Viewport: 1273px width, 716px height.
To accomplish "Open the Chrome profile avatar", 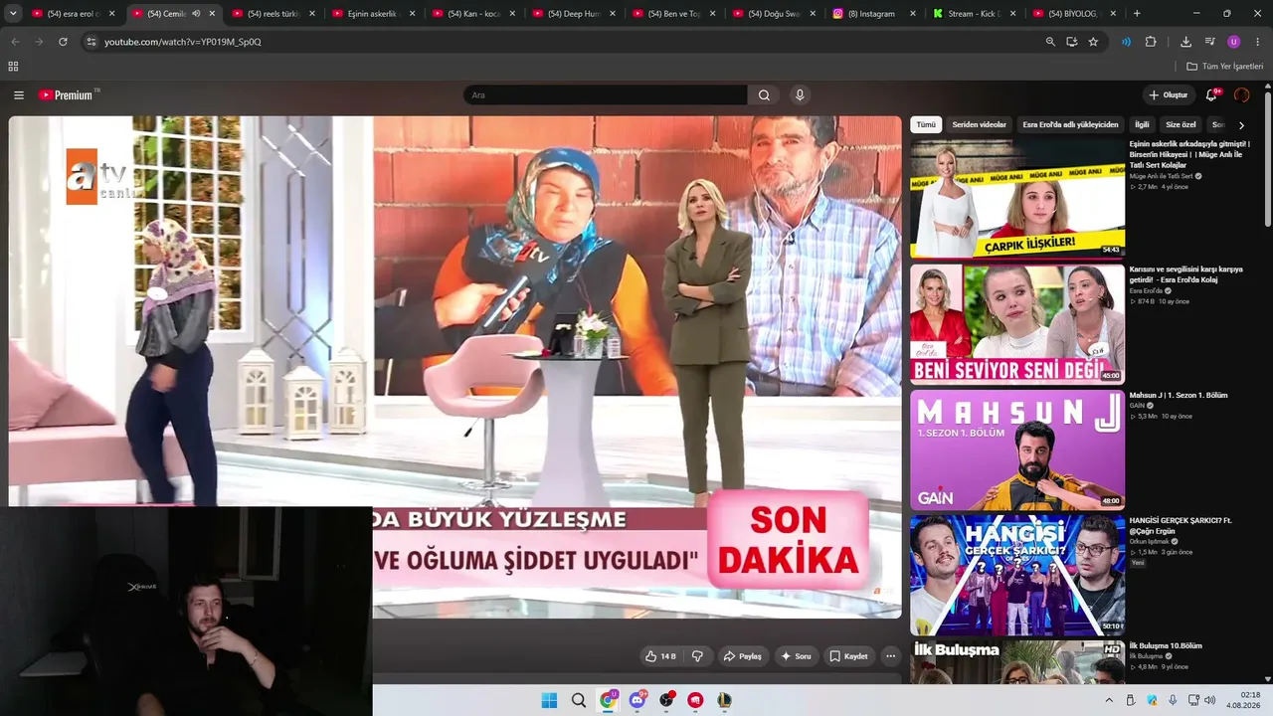I will (1234, 42).
